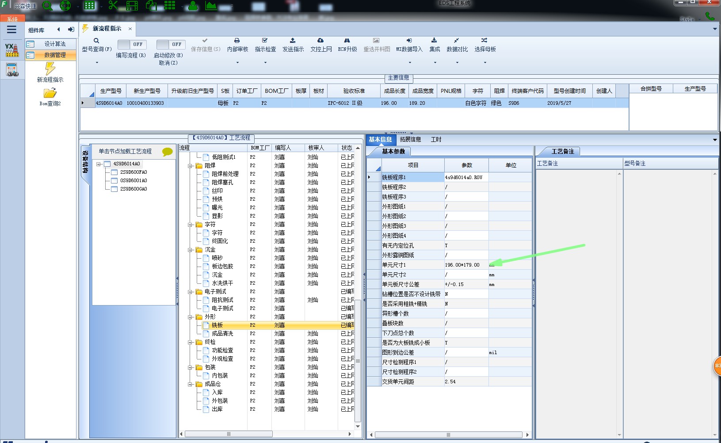Open the Bom查询2 folder icon
This screenshot has width=721, height=443.
50,93
